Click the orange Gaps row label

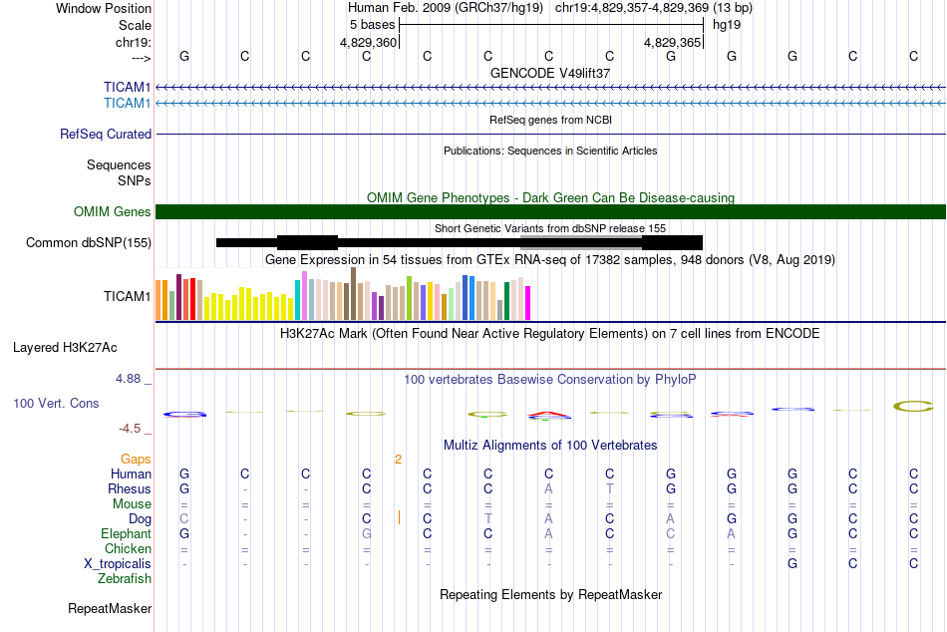(136, 460)
